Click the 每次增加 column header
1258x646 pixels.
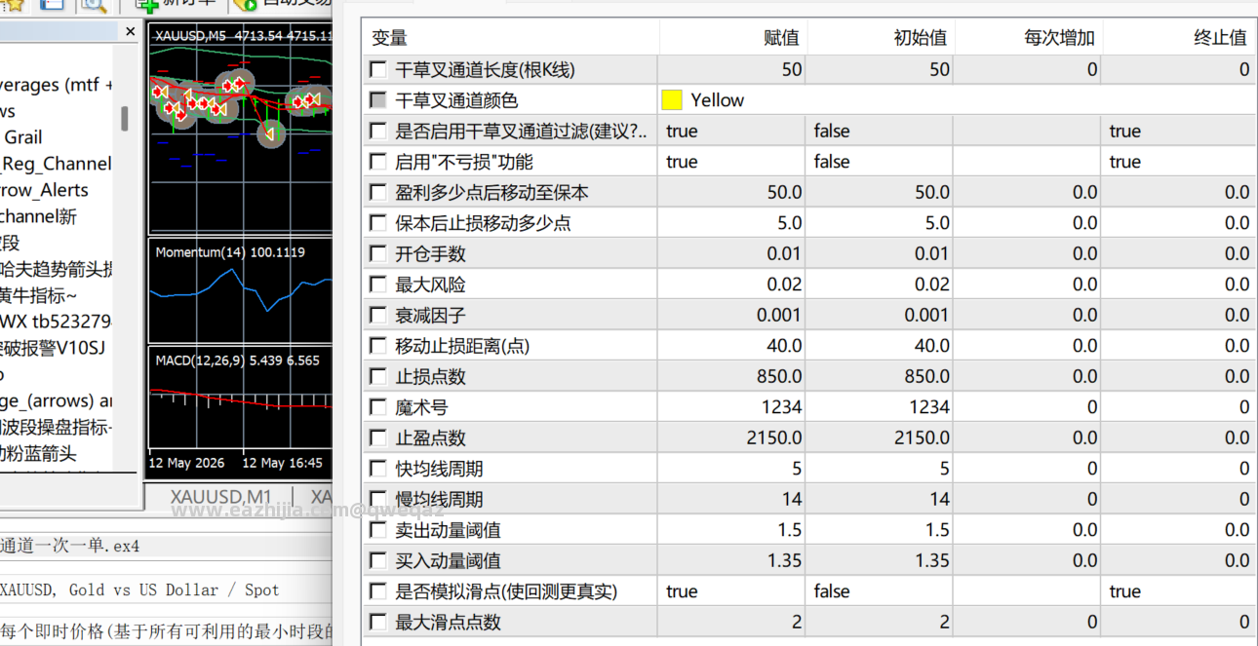tap(1028, 38)
